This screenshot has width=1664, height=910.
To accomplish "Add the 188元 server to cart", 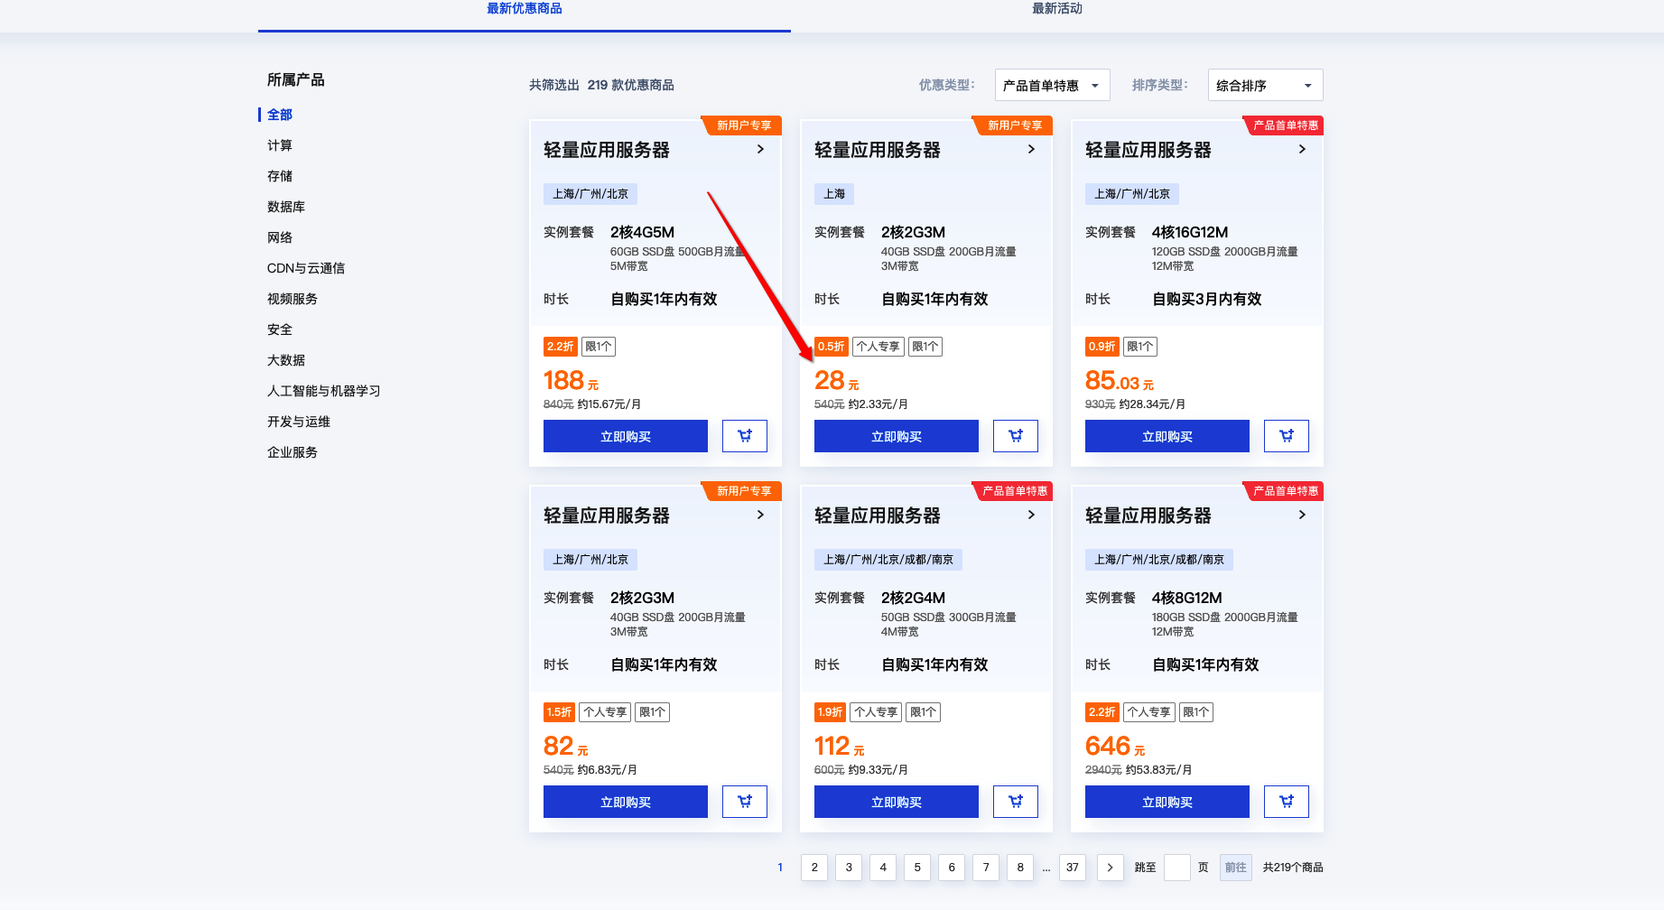I will tap(745, 436).
